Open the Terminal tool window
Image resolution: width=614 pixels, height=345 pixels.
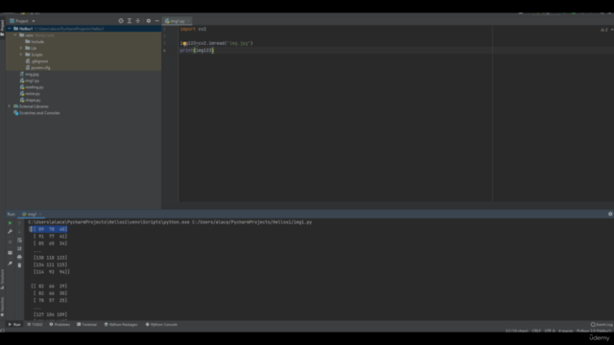point(87,324)
